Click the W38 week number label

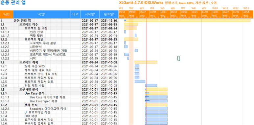(121, 16)
